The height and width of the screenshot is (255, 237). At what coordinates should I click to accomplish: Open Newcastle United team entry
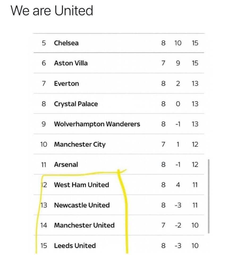pos(82,205)
